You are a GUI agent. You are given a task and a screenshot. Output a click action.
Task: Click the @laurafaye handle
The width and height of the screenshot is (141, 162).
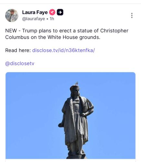tap(34, 19)
